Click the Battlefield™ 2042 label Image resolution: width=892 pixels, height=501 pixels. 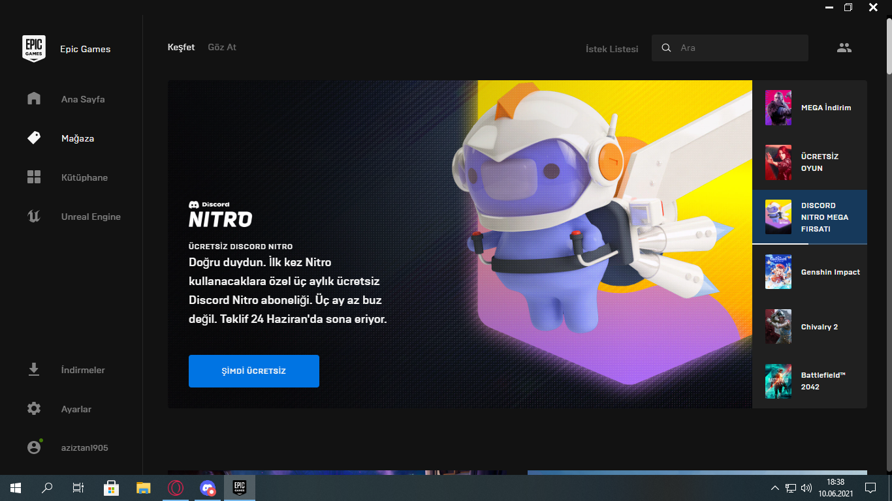pos(823,381)
